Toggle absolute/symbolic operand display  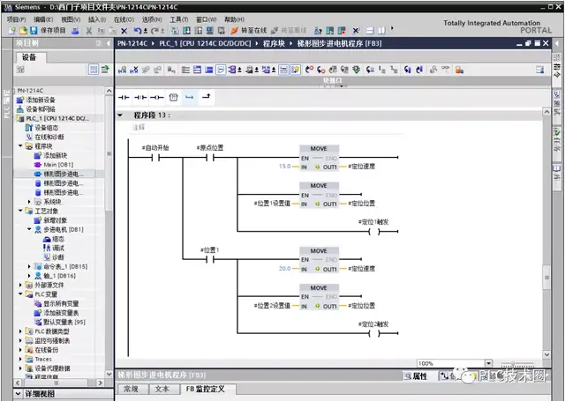click(x=233, y=70)
